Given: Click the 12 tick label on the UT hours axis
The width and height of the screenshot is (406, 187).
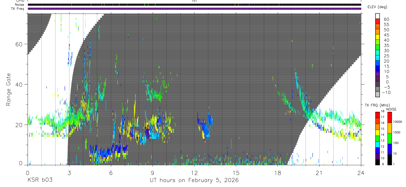Looking at the screenshot, I should pos(194,172).
